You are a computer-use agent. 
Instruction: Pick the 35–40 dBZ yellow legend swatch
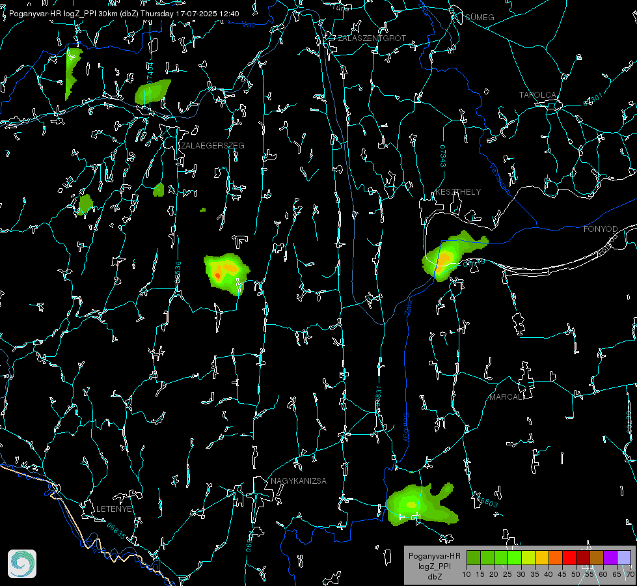click(x=542, y=557)
